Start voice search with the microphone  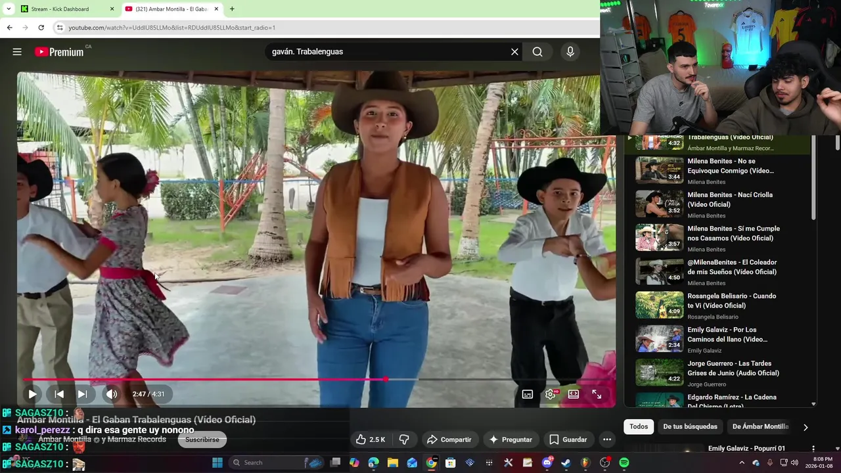[x=570, y=52]
